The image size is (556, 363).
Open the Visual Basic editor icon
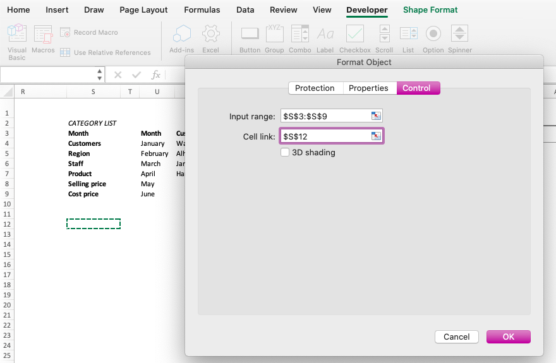click(x=16, y=33)
